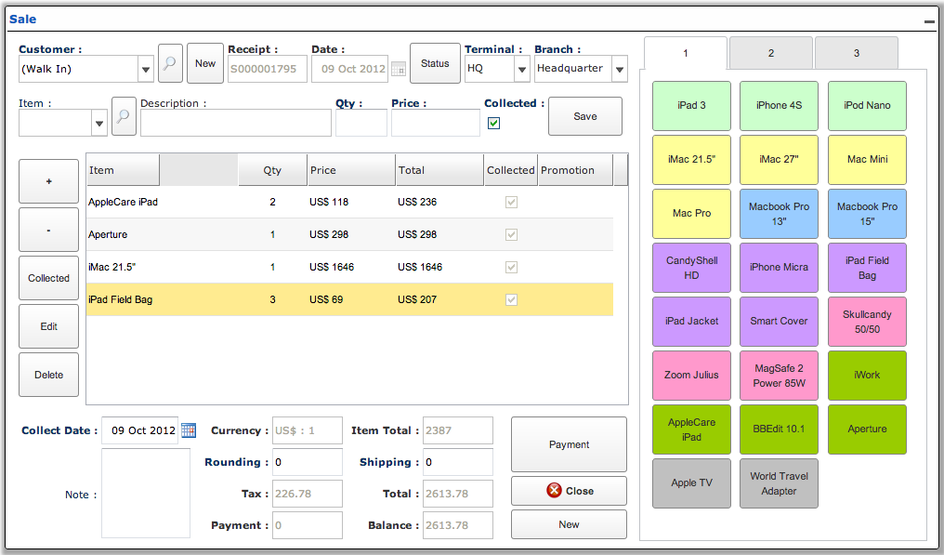Select BBEdit 10.1 product button
Image resolution: width=944 pixels, height=555 pixels.
(779, 429)
